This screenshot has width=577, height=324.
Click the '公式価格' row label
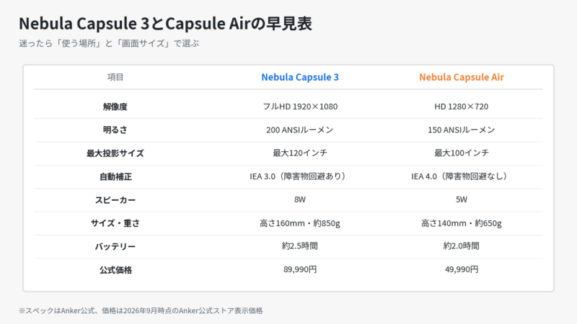click(115, 271)
